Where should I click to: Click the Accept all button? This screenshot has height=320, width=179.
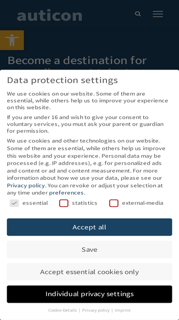(x=90, y=227)
